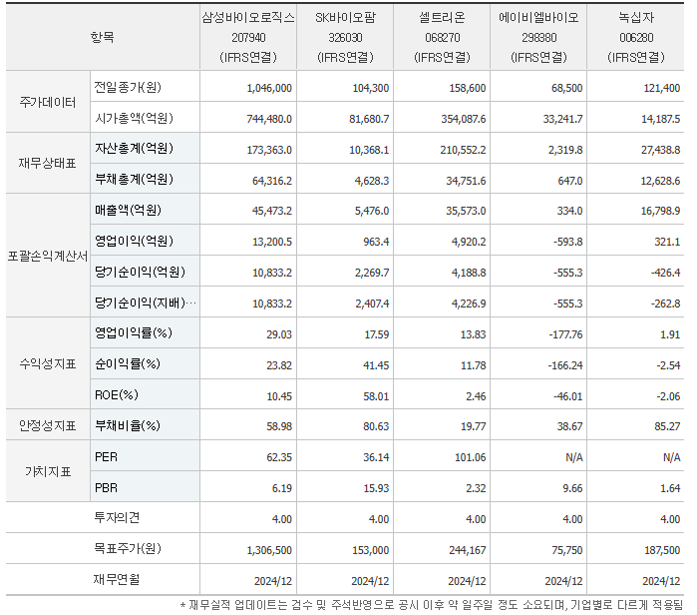Select 에이비엘바이오's N/A PER value
697x615 pixels.
click(x=574, y=458)
